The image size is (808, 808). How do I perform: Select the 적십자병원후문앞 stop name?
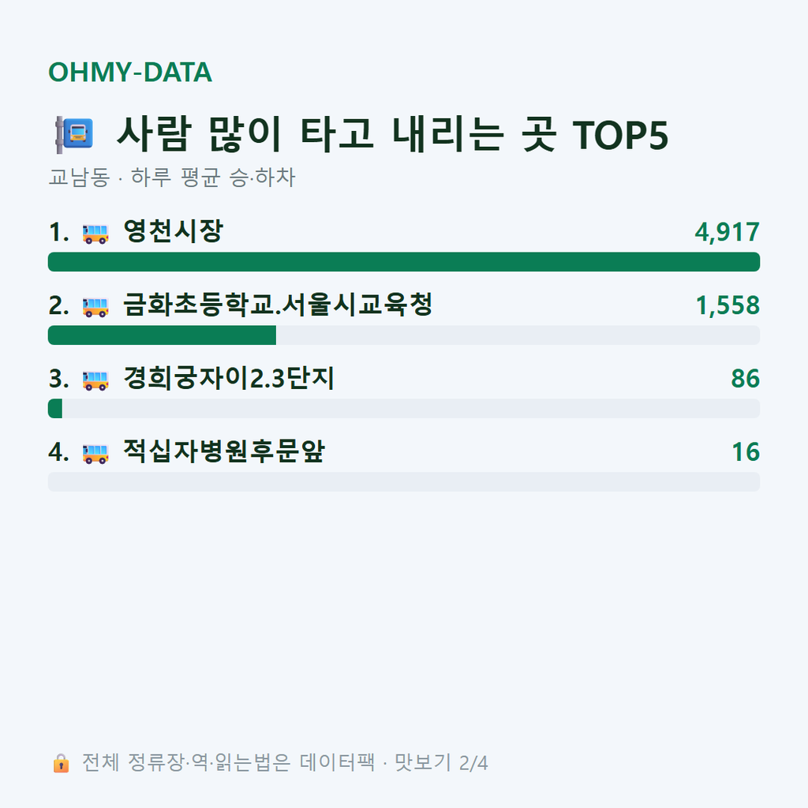(x=224, y=451)
